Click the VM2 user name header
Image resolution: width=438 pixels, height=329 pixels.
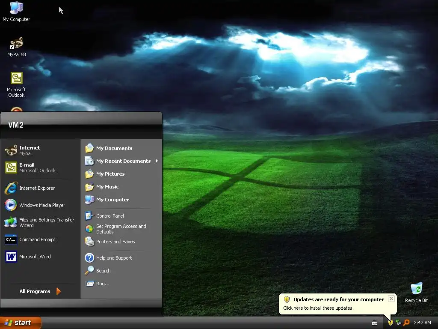coord(16,125)
